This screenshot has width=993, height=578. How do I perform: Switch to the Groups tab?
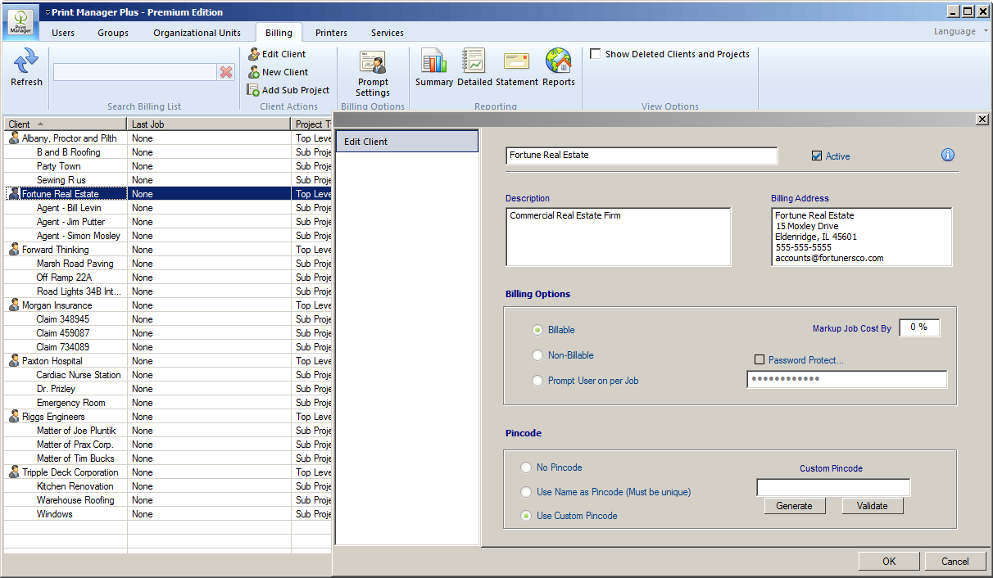[113, 33]
